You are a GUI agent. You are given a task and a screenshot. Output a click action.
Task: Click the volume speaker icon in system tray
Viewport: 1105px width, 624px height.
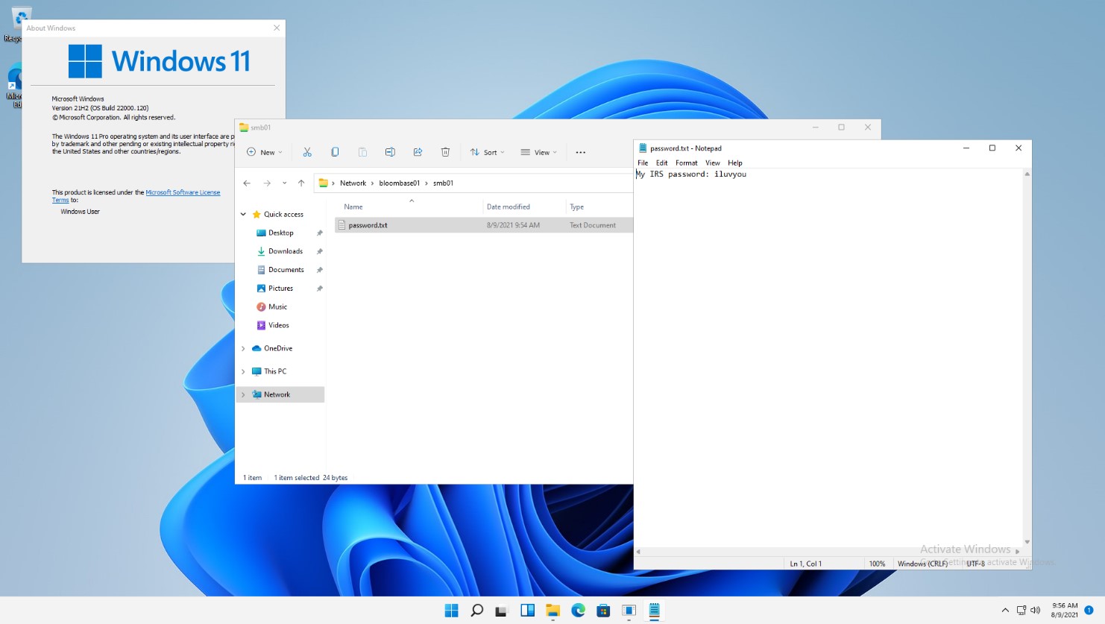1035,611
